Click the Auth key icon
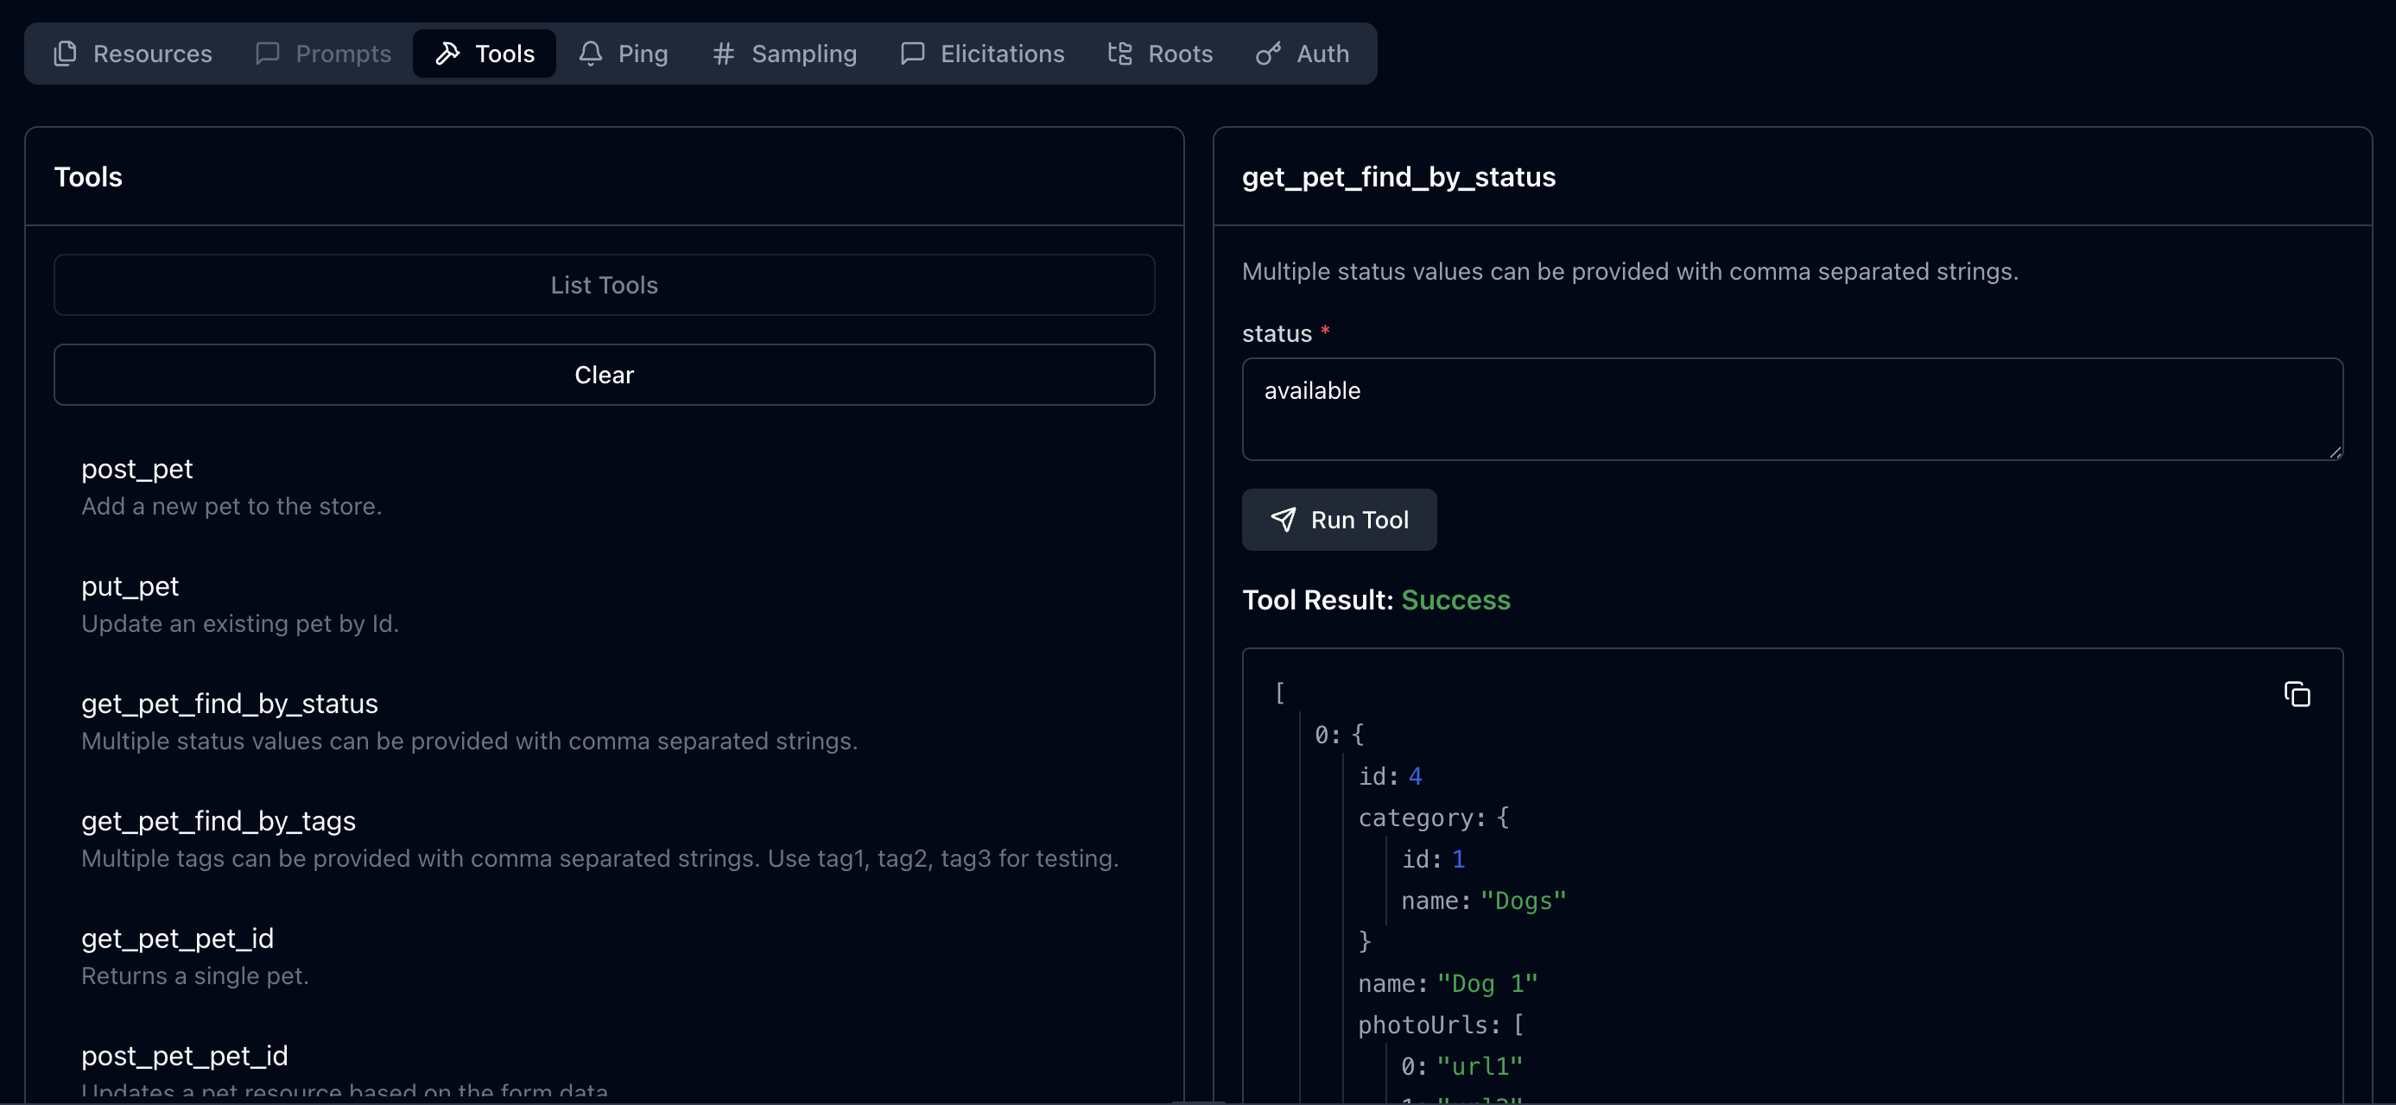 click(x=1268, y=54)
